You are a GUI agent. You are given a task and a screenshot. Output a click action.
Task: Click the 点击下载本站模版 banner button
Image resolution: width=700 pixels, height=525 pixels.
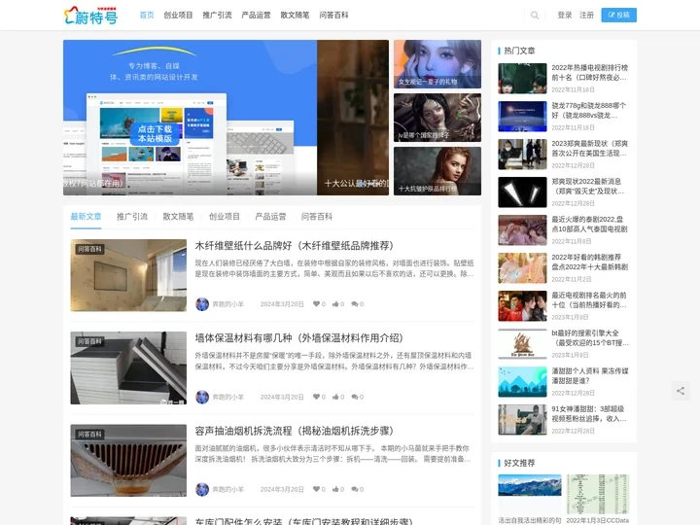tap(155, 134)
